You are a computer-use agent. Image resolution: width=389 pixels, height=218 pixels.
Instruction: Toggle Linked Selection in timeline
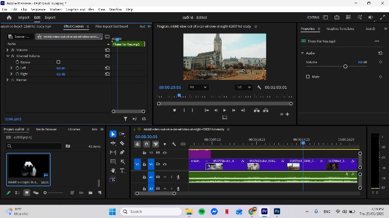click(x=156, y=144)
